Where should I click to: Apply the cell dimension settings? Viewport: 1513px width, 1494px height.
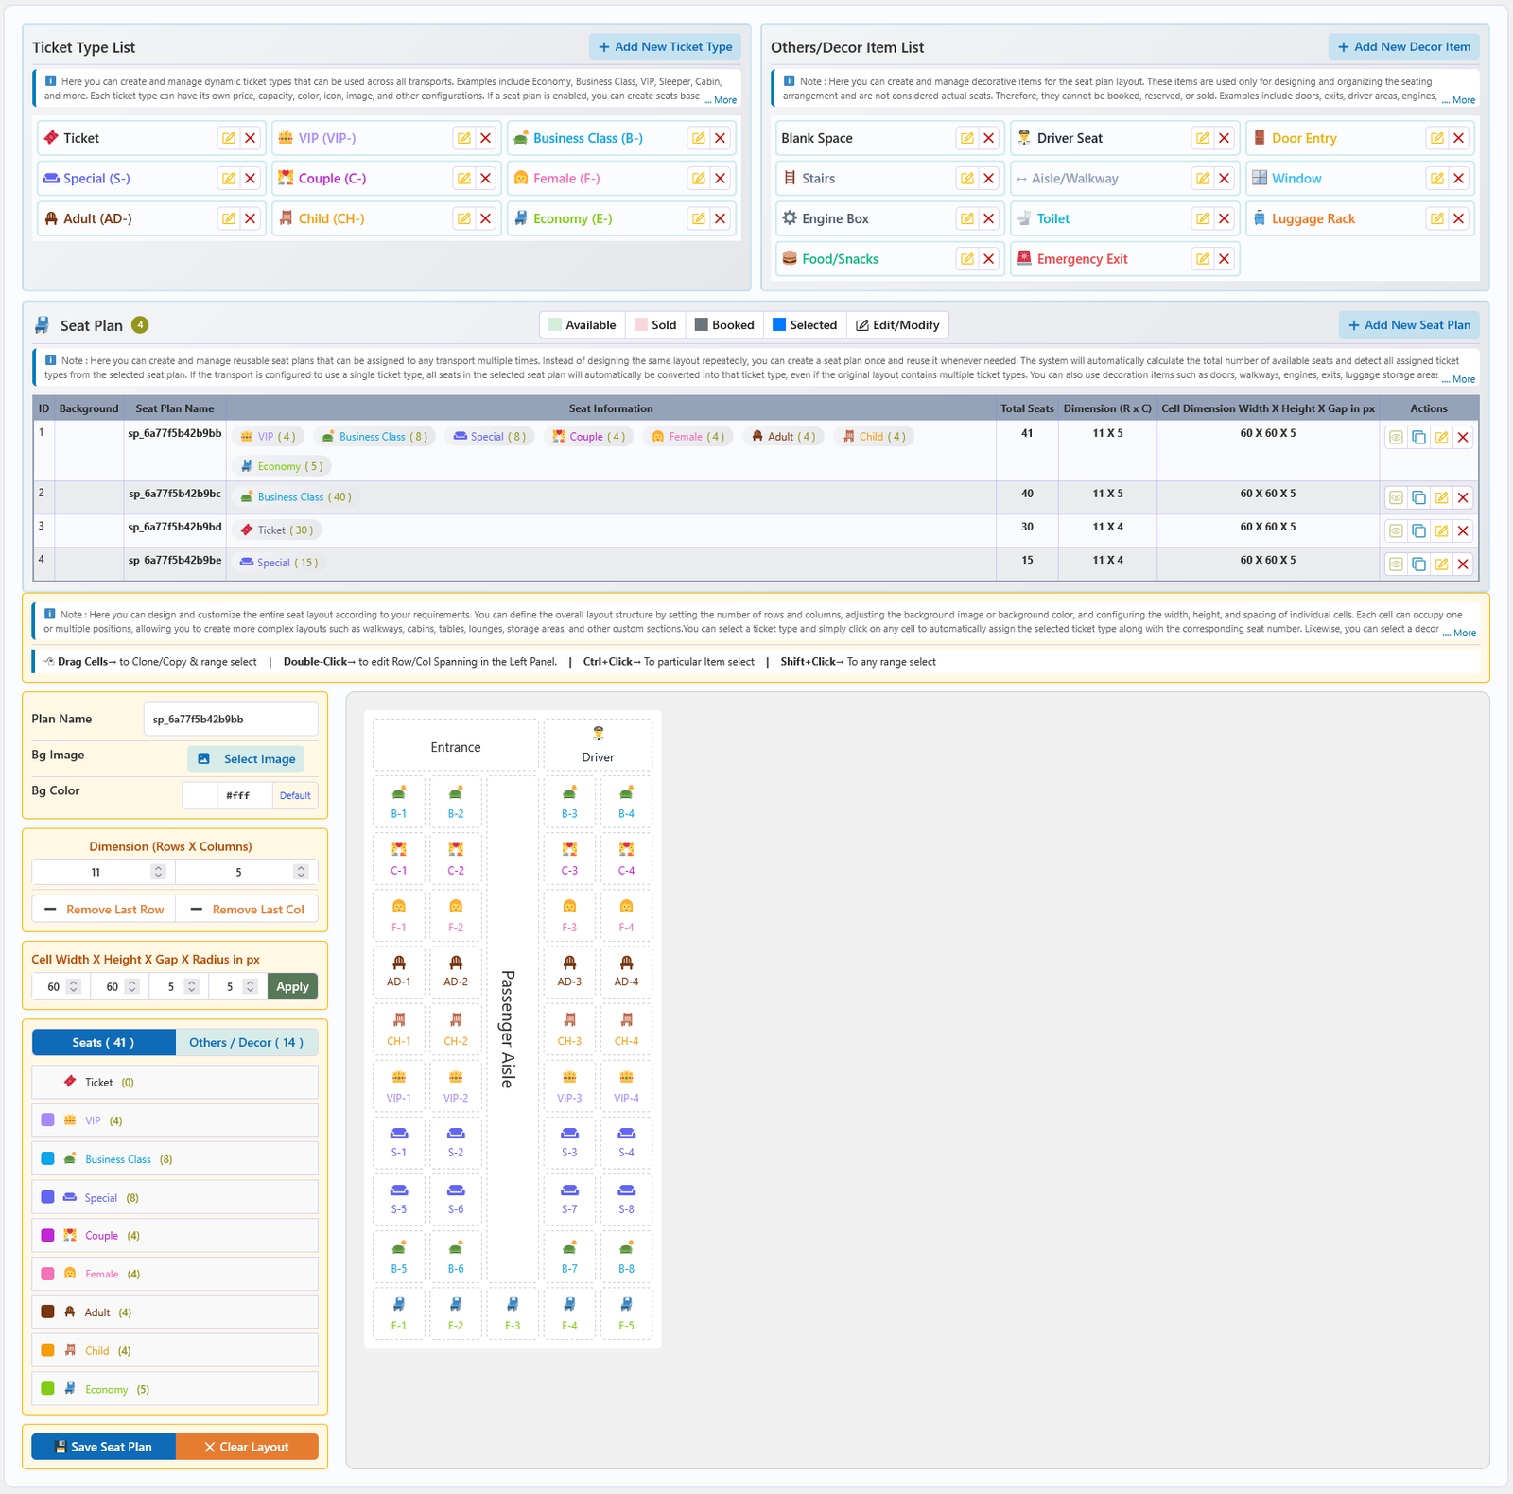click(x=292, y=986)
